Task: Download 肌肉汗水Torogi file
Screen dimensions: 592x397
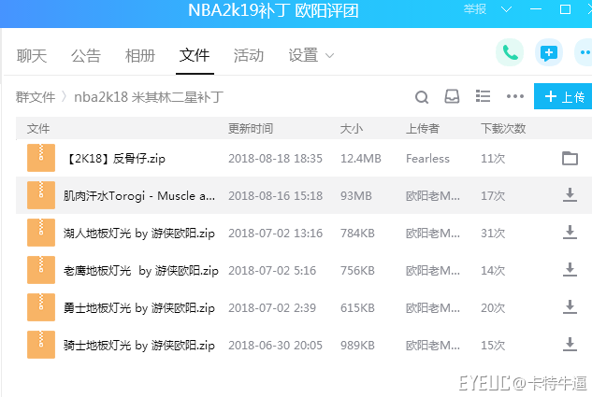Action: tap(570, 195)
